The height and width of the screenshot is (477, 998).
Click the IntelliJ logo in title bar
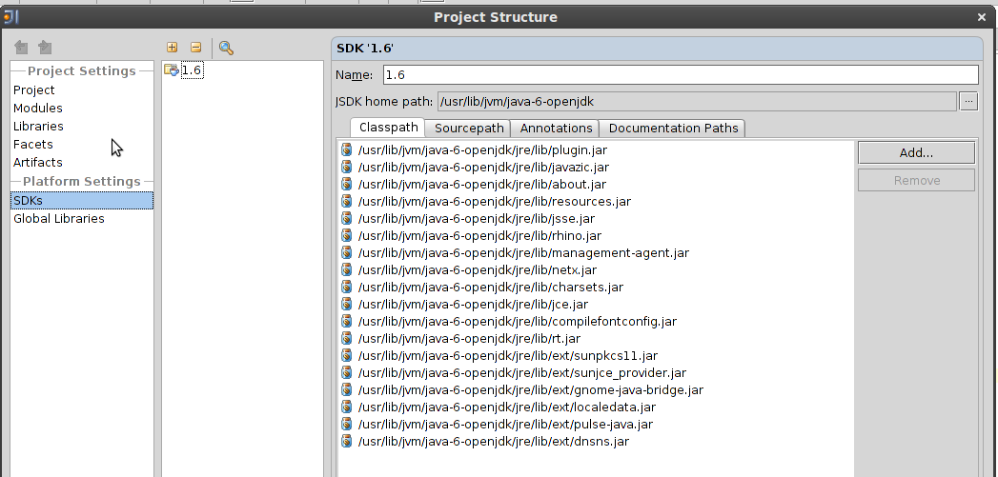pos(9,16)
